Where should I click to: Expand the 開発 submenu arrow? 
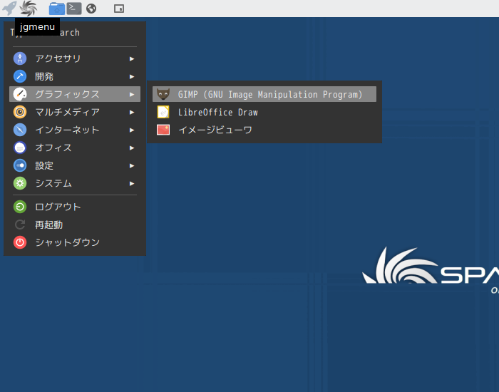pyautogui.click(x=132, y=77)
